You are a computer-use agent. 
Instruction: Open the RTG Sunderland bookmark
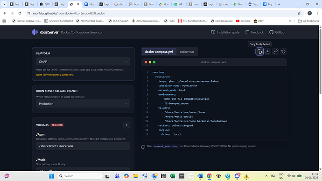[x=193, y=21]
